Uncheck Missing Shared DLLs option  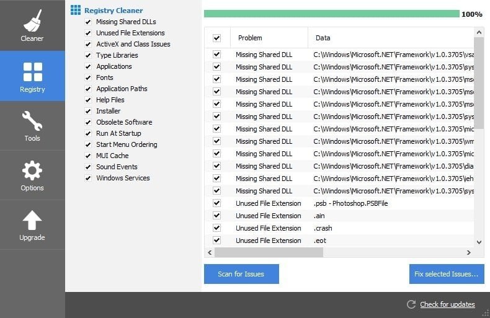click(88, 22)
